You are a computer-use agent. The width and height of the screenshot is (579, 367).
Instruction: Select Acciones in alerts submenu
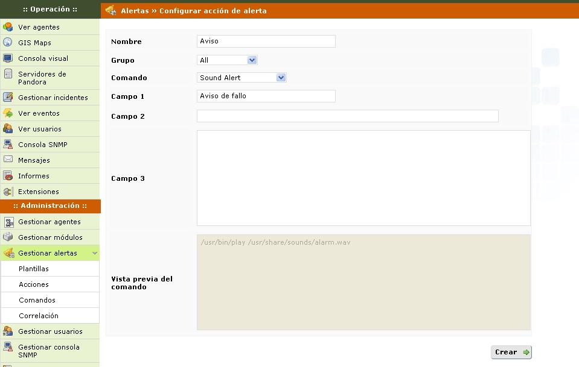click(34, 284)
